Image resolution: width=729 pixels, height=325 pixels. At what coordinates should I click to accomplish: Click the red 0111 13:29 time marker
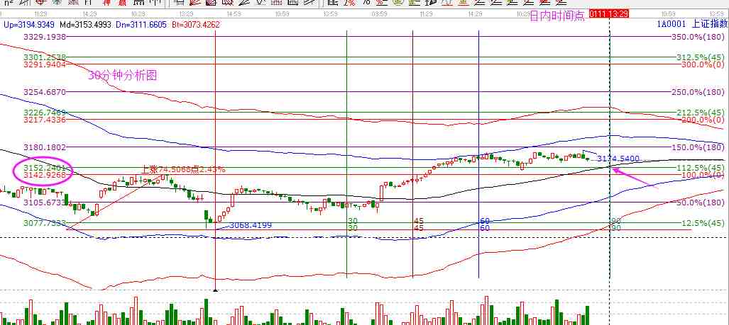pos(608,14)
